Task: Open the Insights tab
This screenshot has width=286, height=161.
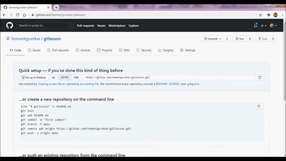Action: [166, 50]
